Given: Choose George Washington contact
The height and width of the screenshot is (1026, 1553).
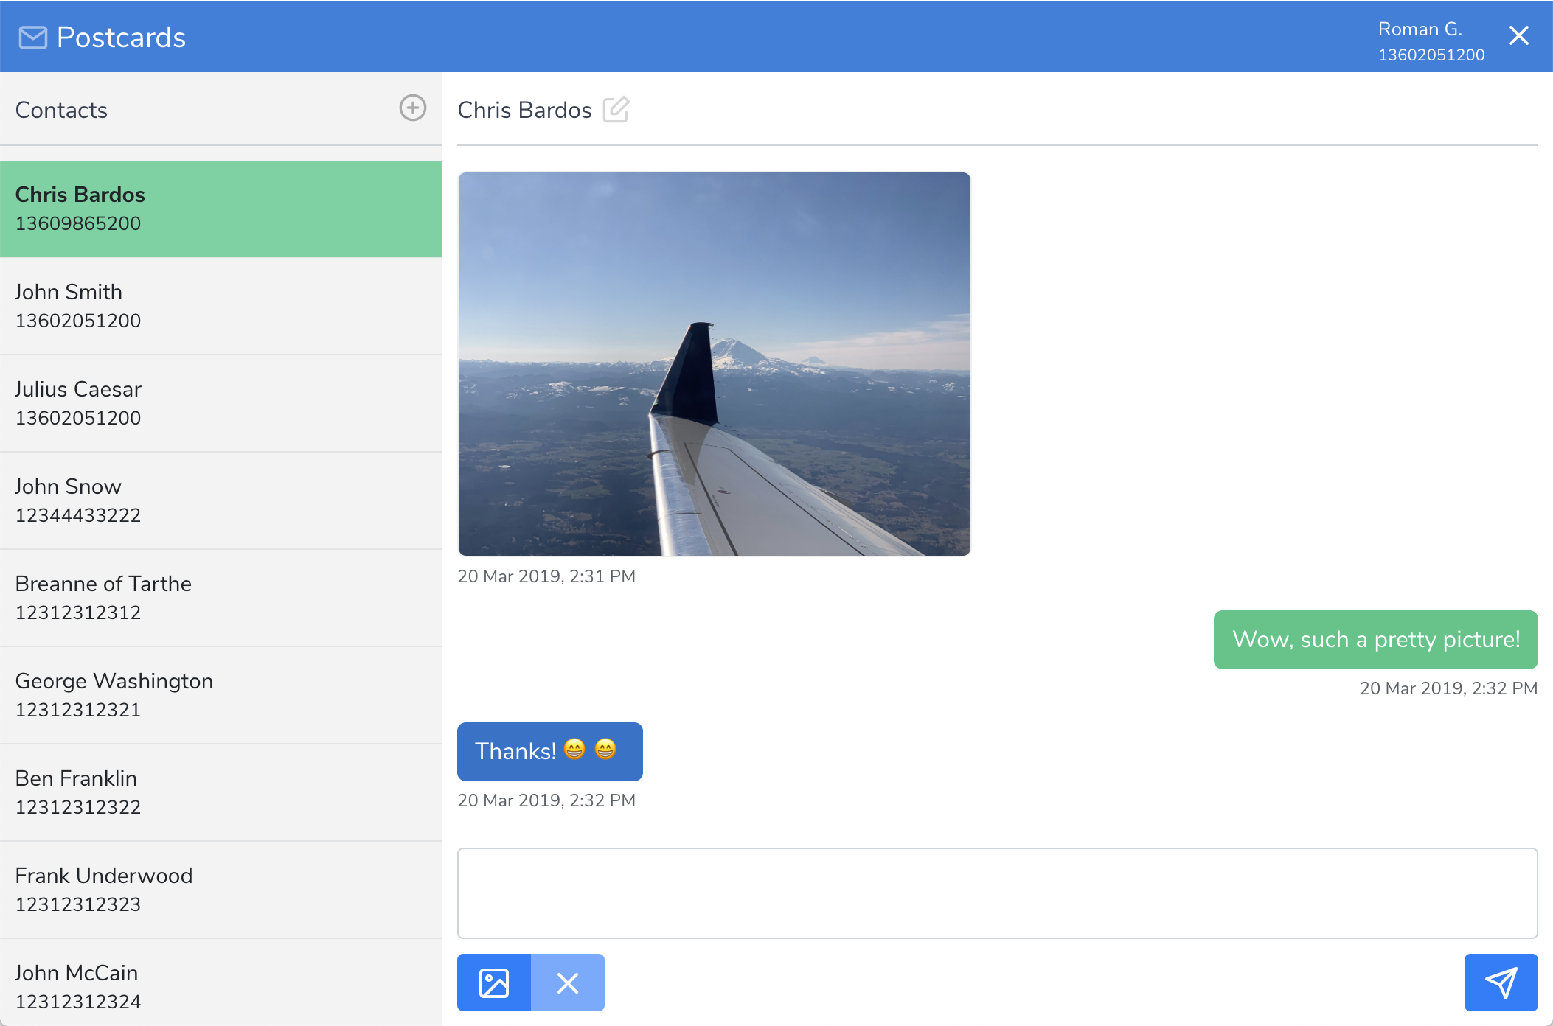Looking at the screenshot, I should pyautogui.click(x=221, y=695).
